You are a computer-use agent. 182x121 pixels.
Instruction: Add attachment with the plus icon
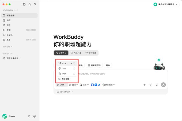click(x=145, y=85)
